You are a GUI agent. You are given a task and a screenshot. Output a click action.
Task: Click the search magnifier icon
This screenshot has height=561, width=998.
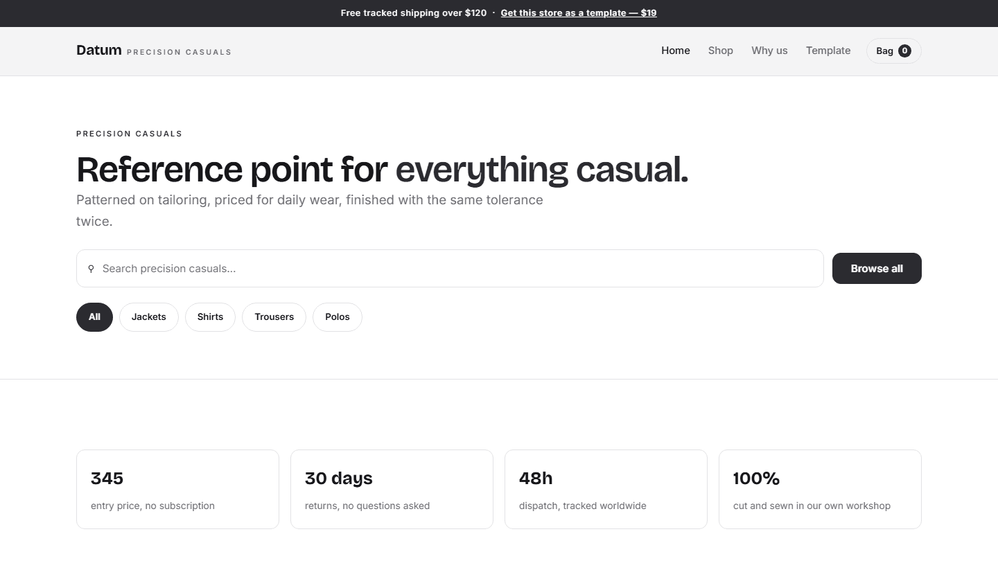[91, 269]
